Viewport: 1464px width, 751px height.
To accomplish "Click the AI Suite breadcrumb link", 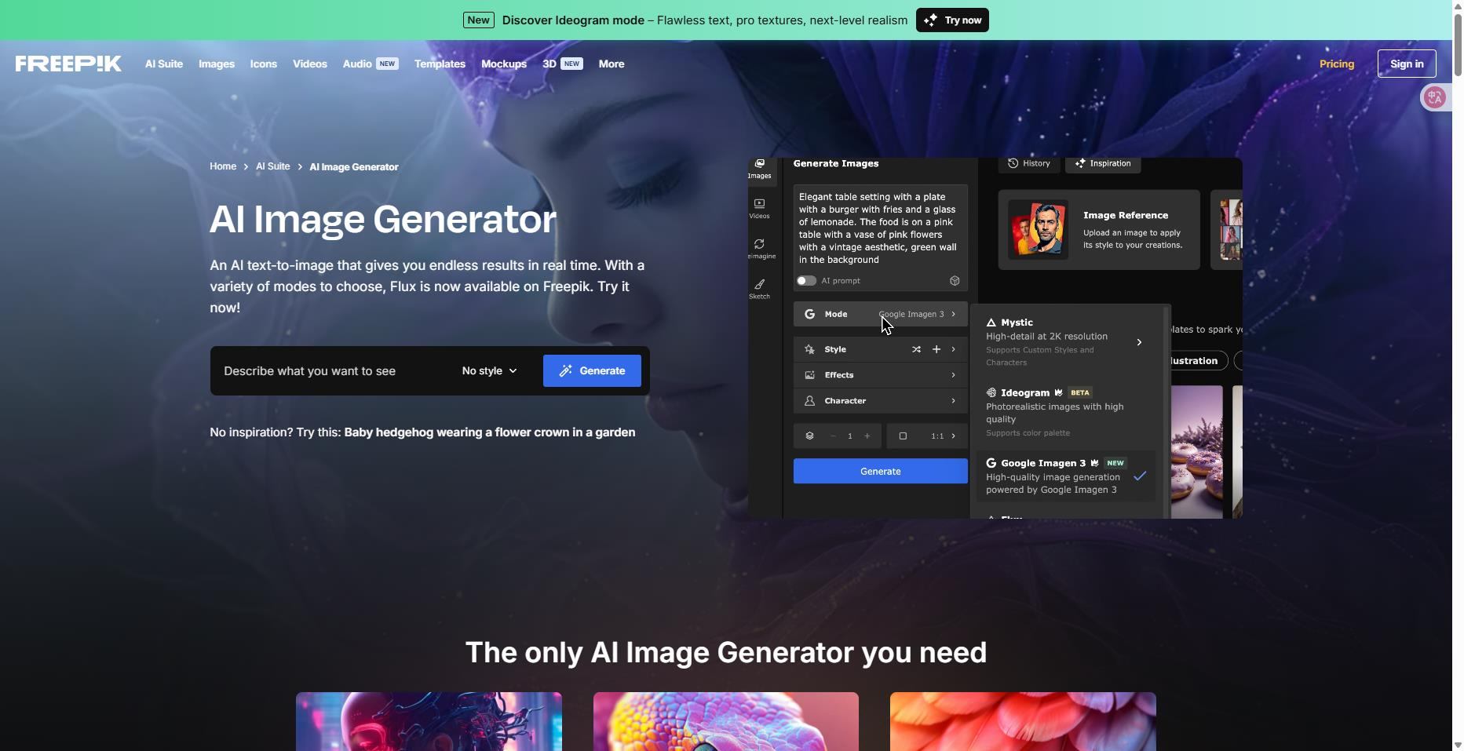I will [x=272, y=166].
